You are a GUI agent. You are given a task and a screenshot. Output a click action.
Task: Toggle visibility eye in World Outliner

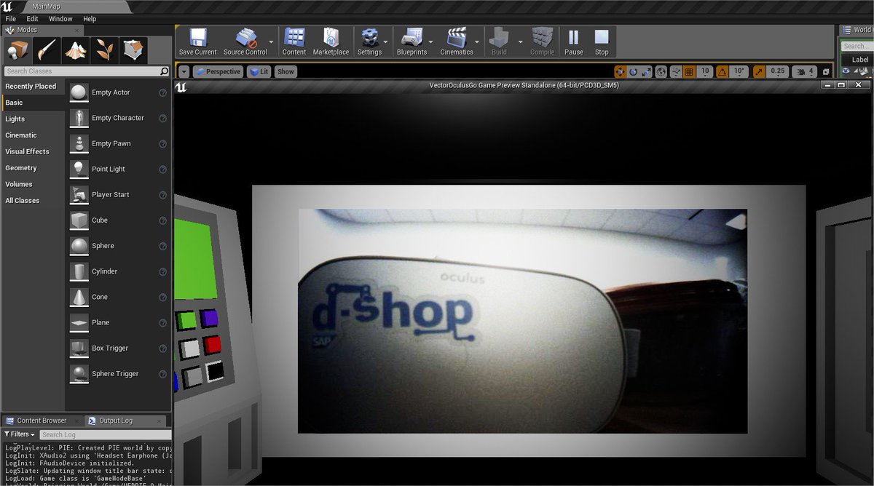coord(846,71)
